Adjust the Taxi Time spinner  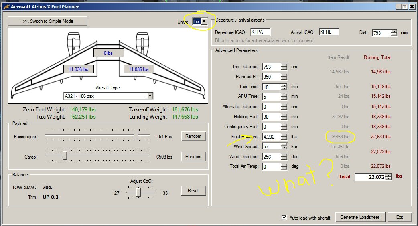click(x=284, y=87)
